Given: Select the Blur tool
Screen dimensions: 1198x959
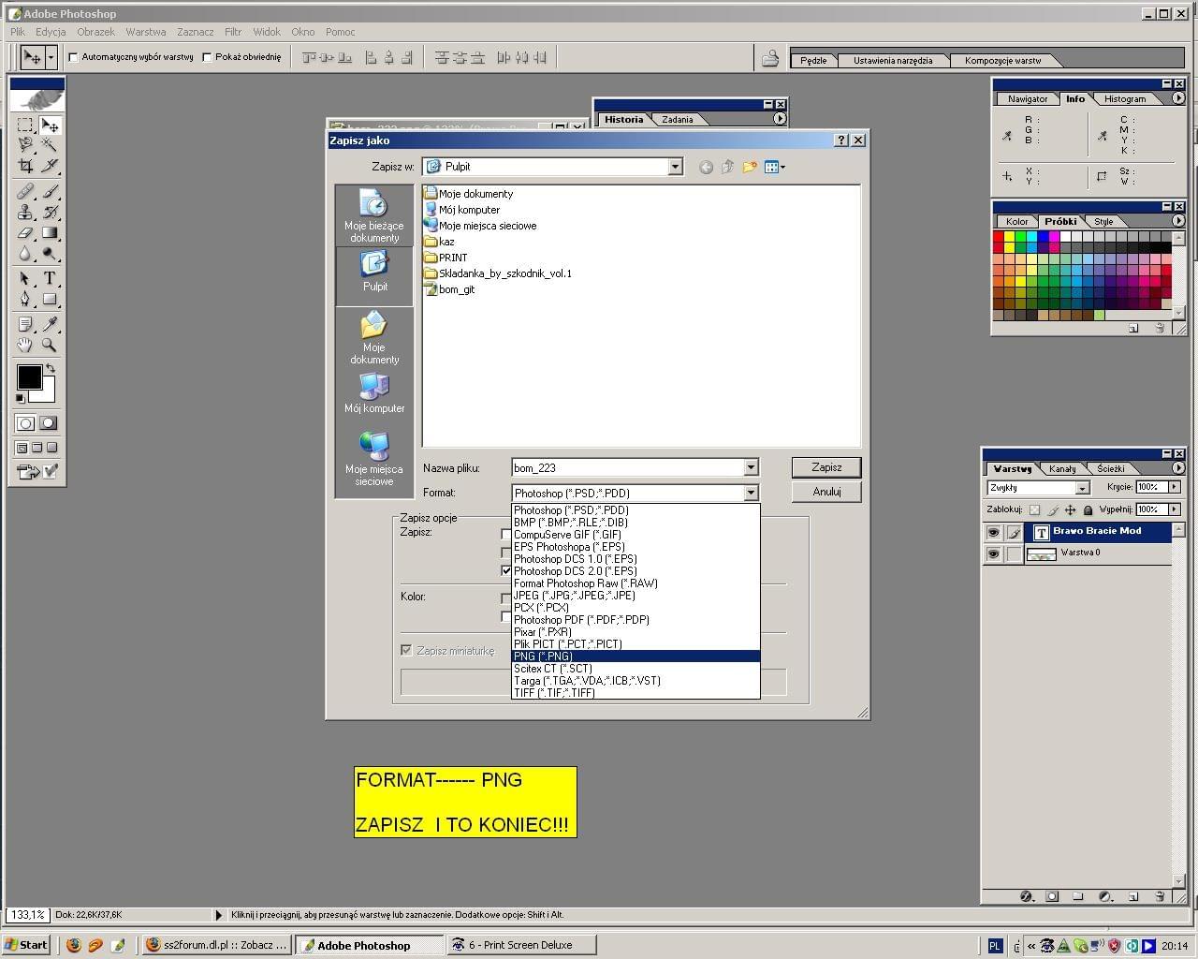Looking at the screenshot, I should [25, 254].
